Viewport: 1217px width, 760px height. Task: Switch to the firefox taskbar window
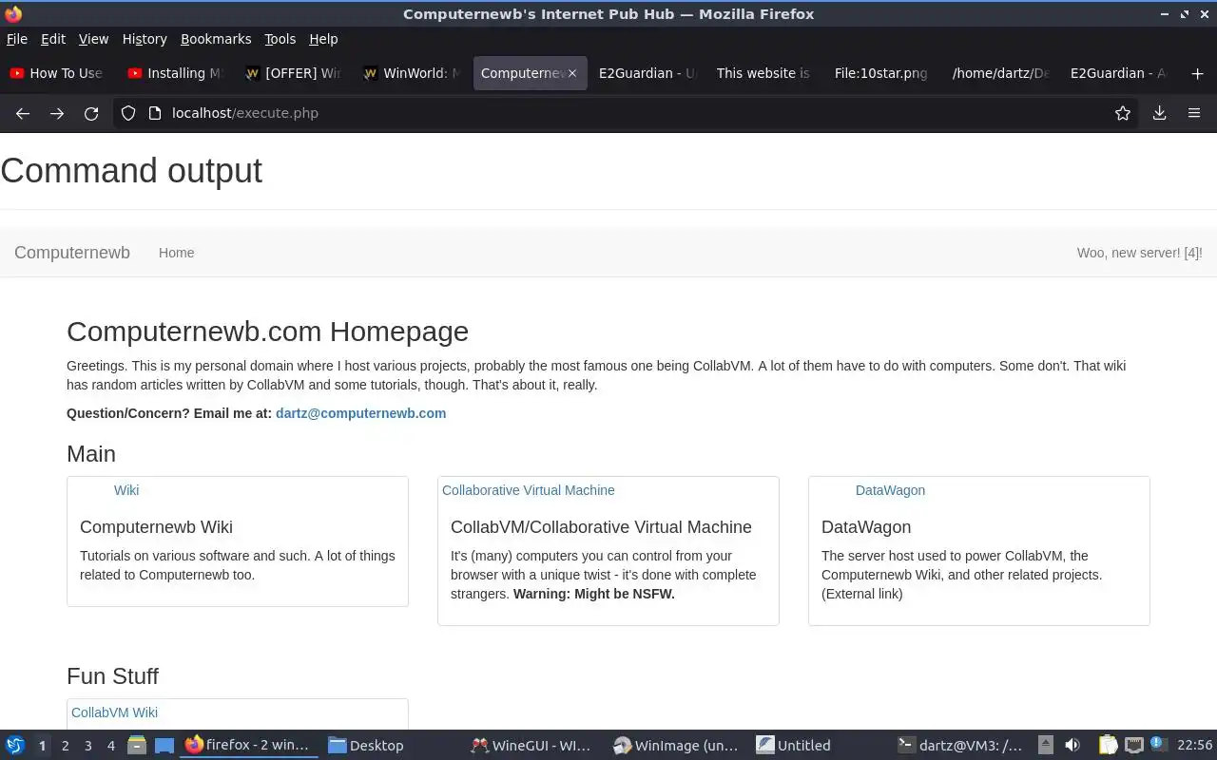click(x=248, y=746)
